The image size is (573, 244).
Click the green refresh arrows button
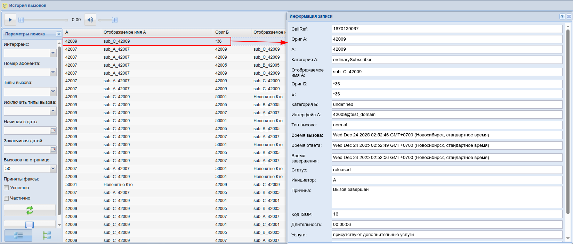coord(30,210)
